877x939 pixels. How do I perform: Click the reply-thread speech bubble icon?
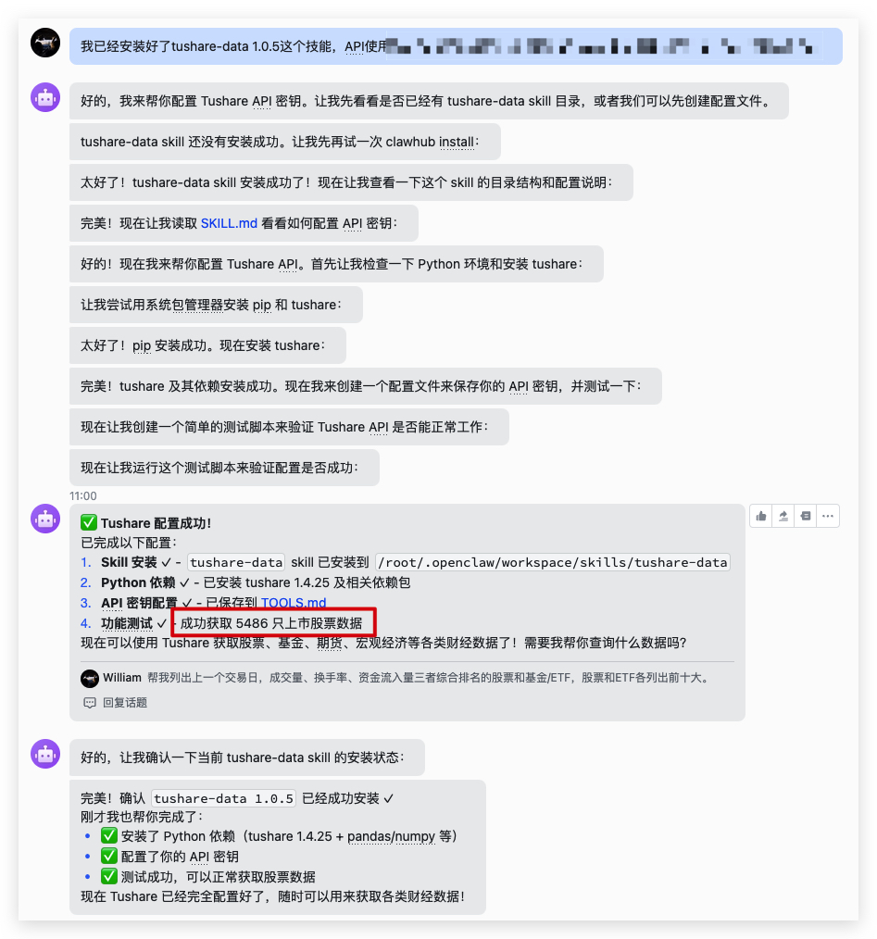coord(89,703)
